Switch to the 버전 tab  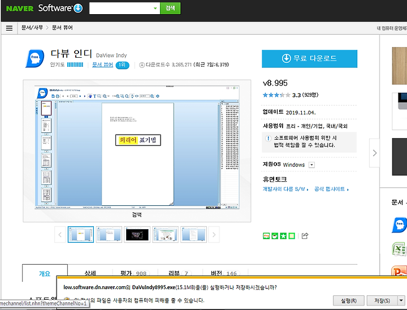[225, 273]
